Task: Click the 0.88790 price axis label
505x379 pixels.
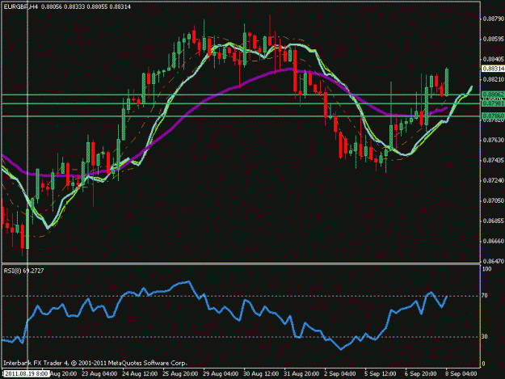Action: (494, 19)
